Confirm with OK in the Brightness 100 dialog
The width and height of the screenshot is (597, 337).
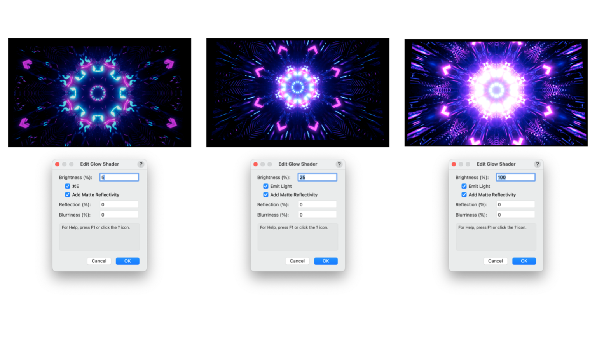click(x=524, y=261)
